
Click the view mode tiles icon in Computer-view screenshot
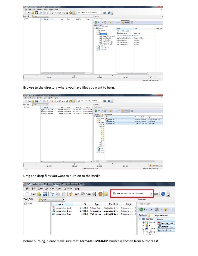click(132, 22)
